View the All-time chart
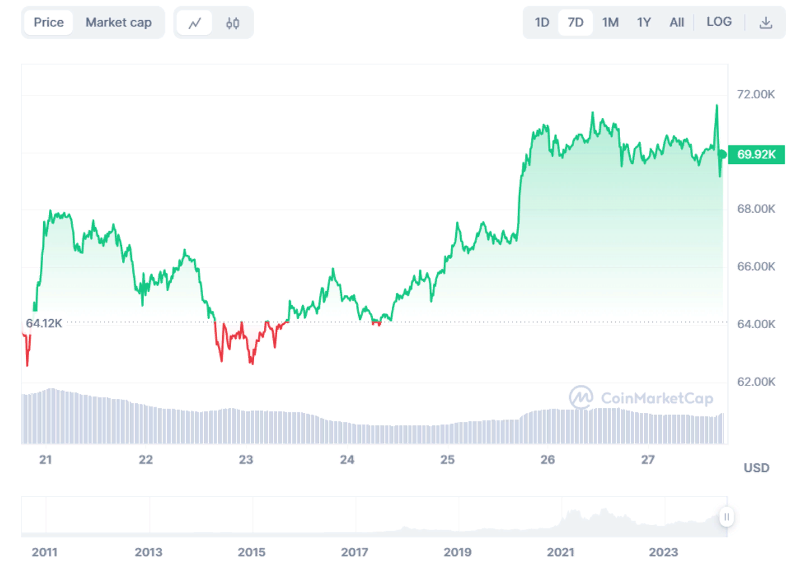 pos(676,22)
